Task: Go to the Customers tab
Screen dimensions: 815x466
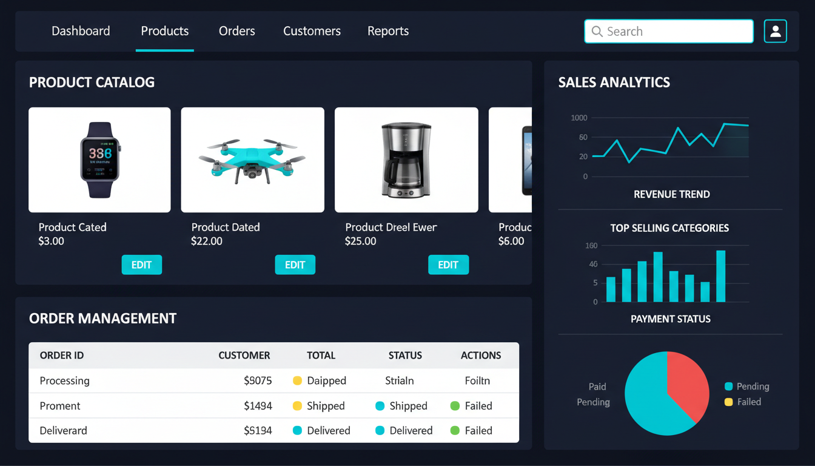Action: pyautogui.click(x=312, y=31)
